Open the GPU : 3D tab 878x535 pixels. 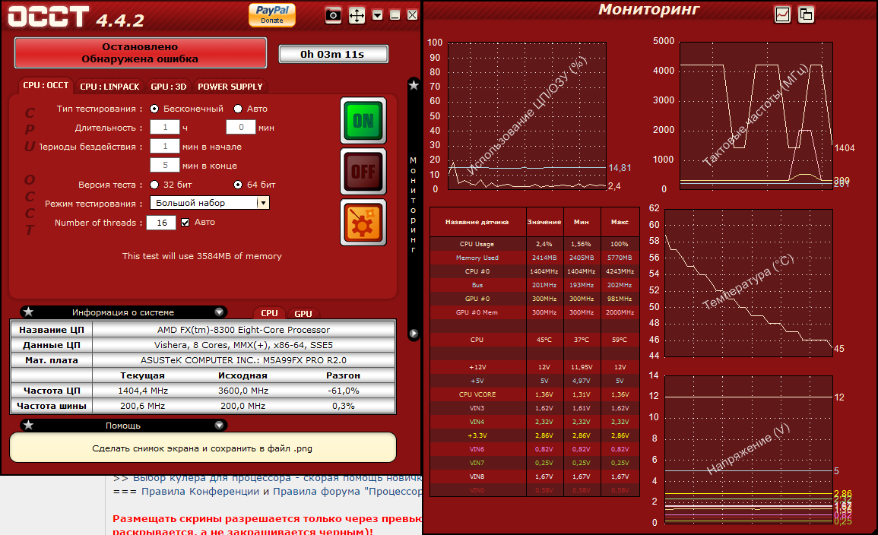[169, 87]
